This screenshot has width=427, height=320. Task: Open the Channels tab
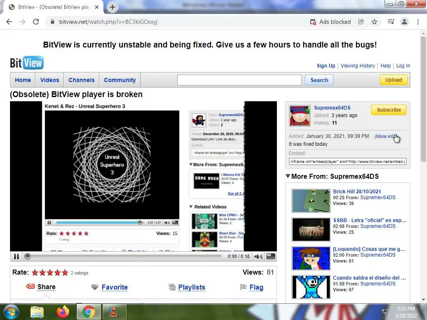click(81, 80)
